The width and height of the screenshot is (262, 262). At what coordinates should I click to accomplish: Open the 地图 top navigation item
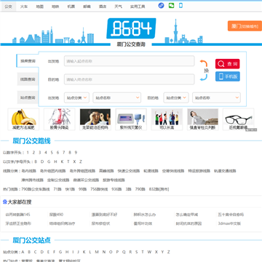pos(40,7)
